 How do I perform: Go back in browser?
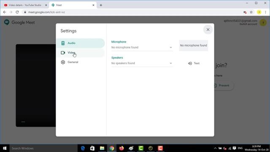[5, 12]
